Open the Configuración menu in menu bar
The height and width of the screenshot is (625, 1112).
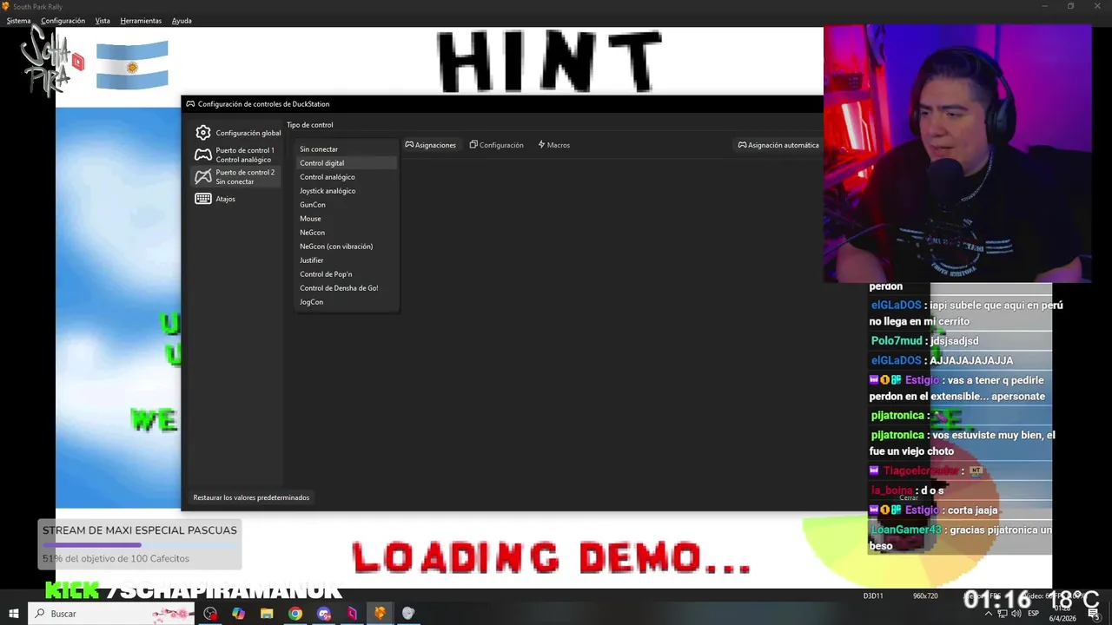(x=63, y=21)
